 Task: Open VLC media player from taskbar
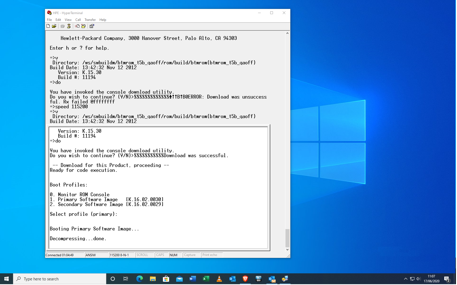219,279
